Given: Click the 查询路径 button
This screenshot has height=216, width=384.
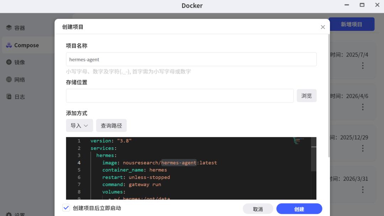Looking at the screenshot, I should pos(111,126).
